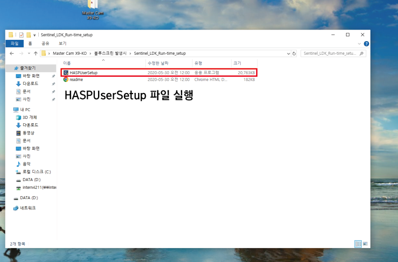Open the intern4211 network drive

[x=39, y=187]
